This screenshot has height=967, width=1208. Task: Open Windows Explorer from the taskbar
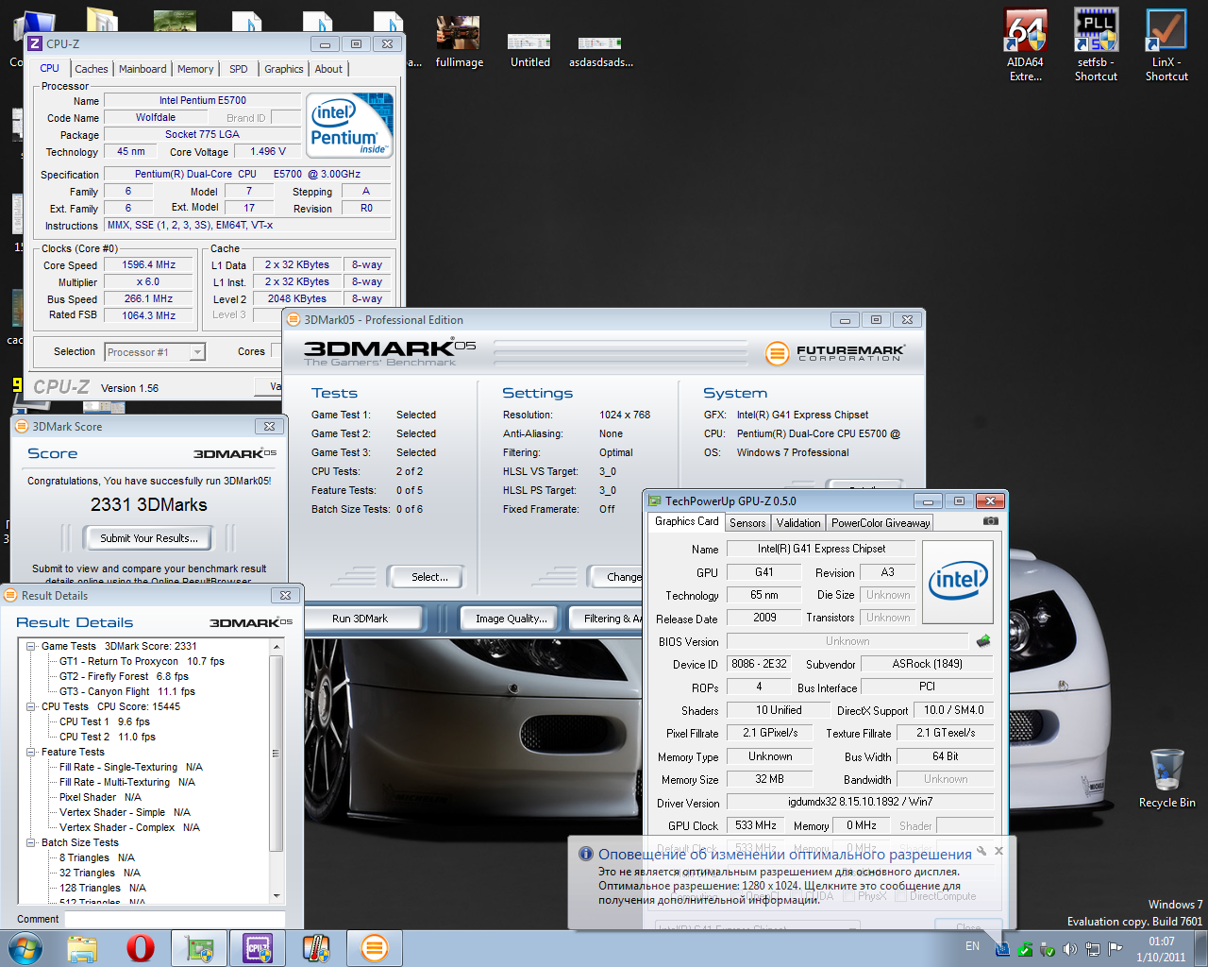click(x=82, y=948)
